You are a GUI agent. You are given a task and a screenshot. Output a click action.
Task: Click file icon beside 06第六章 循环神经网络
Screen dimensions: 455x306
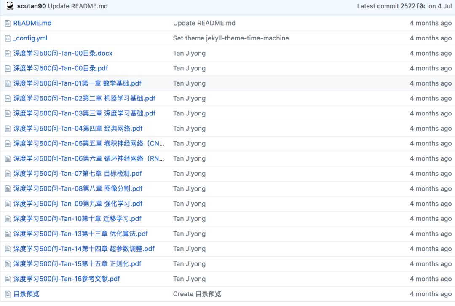click(x=8, y=159)
